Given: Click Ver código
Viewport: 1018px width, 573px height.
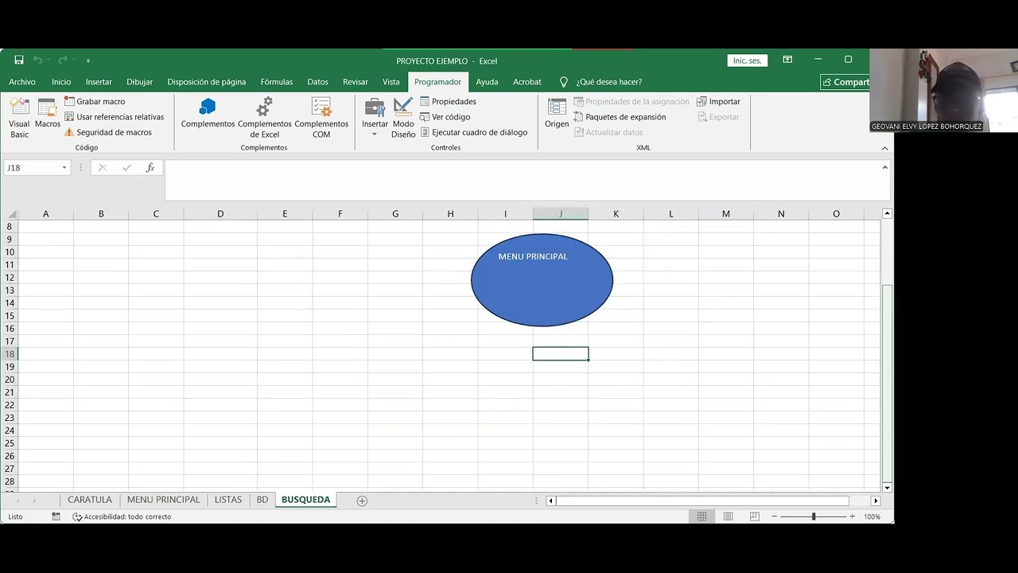Looking at the screenshot, I should click(x=445, y=117).
